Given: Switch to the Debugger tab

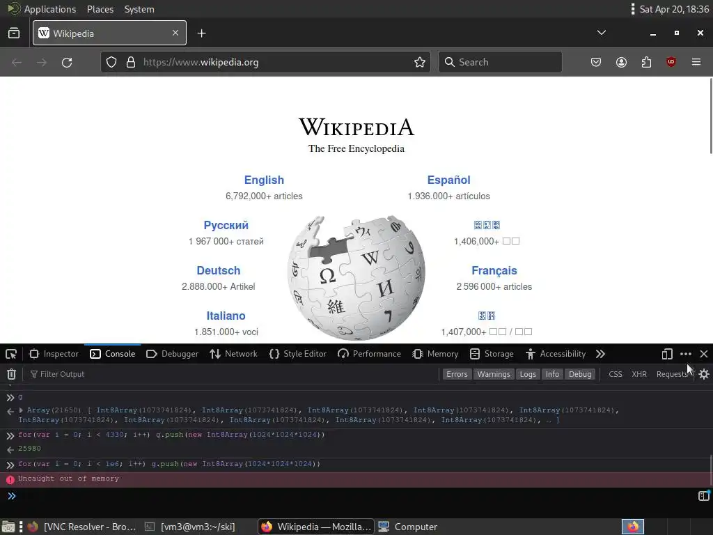Looking at the screenshot, I should click(173, 354).
